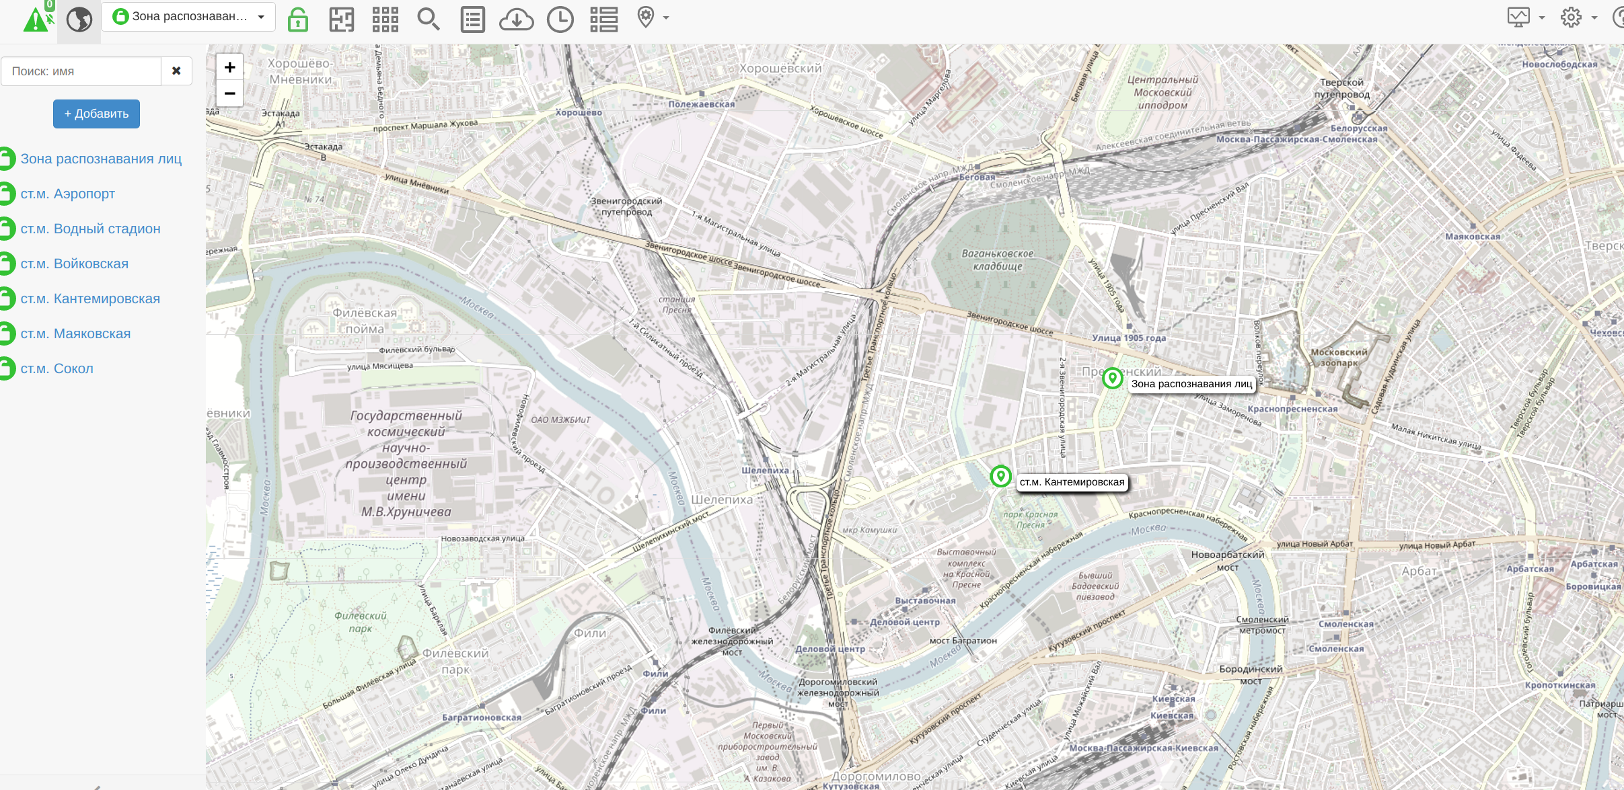Open the event log list icon
Screen dimensions: 1624x790
click(x=473, y=19)
